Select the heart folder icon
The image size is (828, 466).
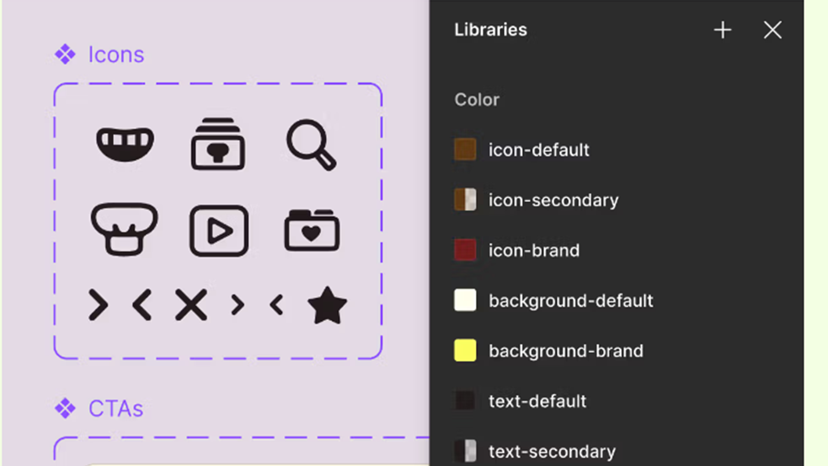click(311, 230)
